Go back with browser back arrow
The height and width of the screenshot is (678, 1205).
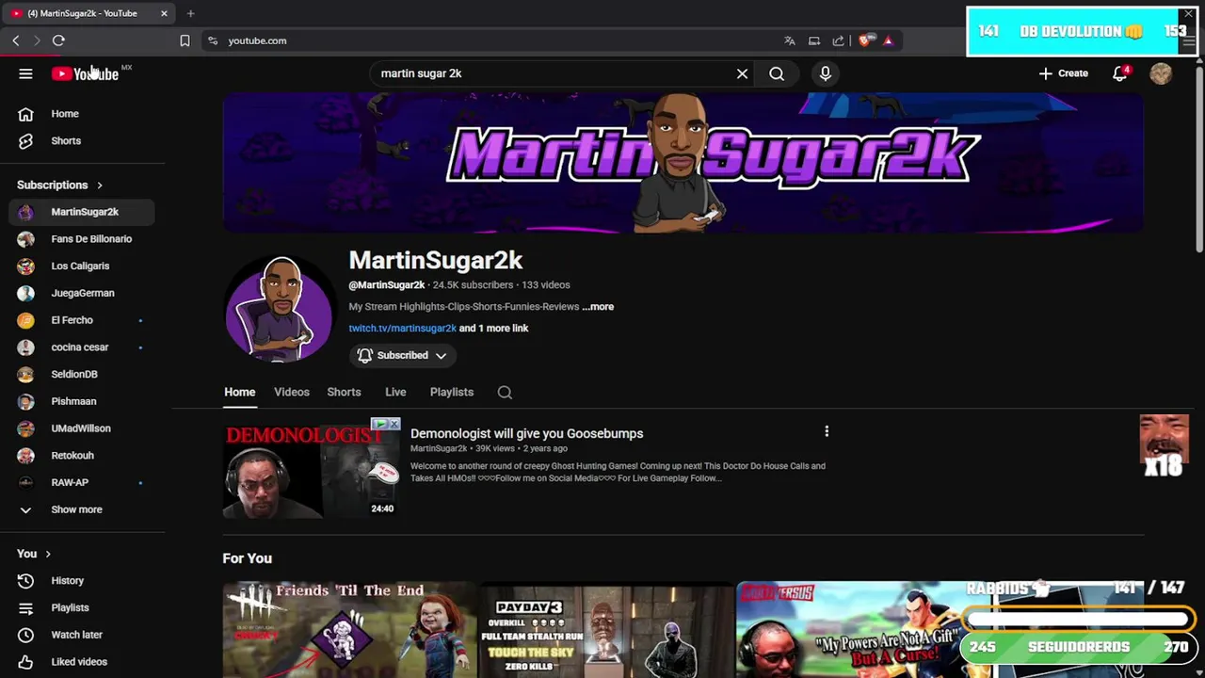tap(16, 40)
